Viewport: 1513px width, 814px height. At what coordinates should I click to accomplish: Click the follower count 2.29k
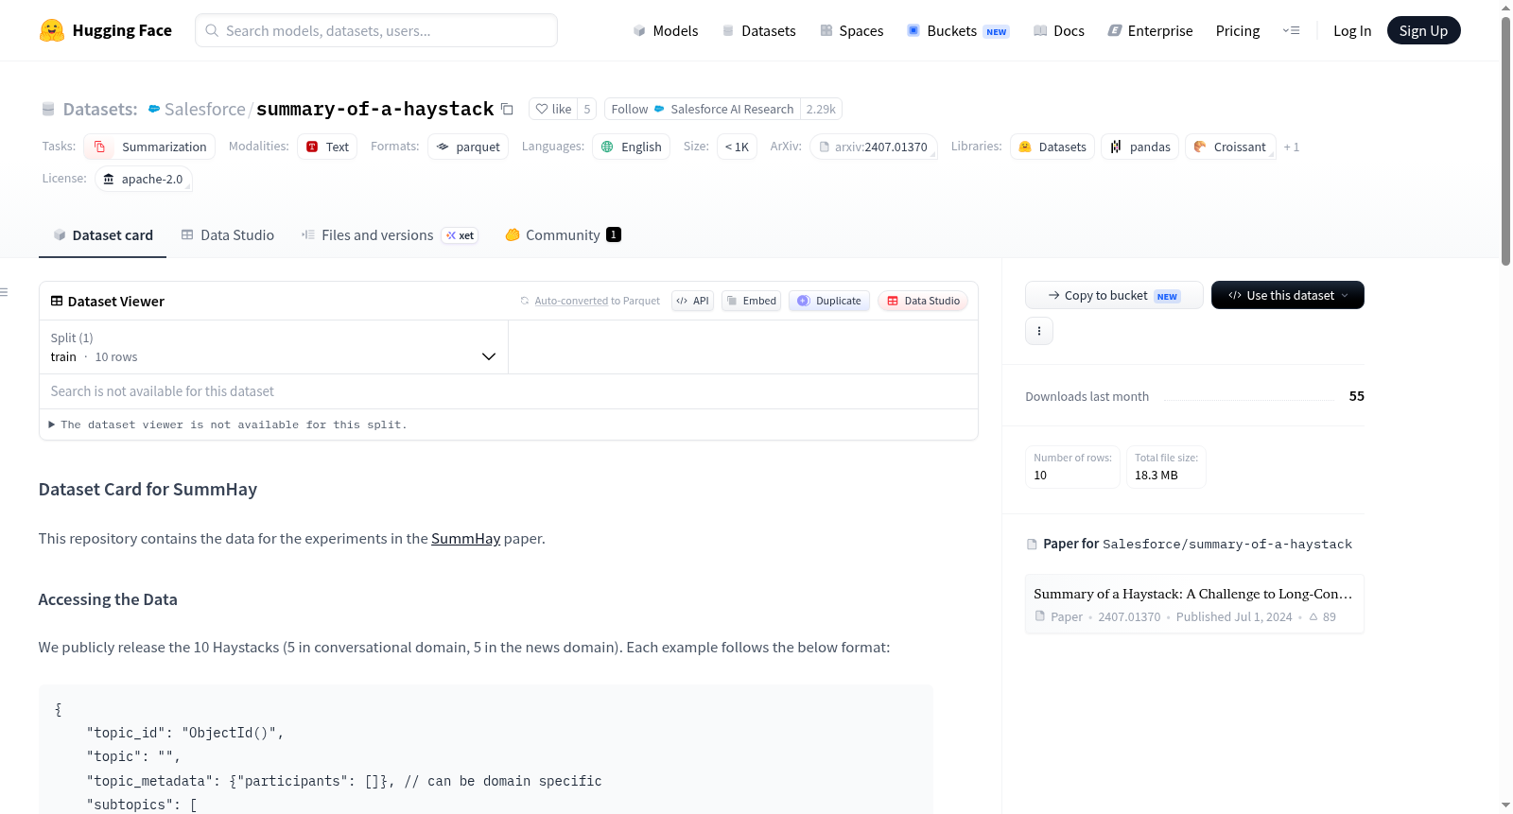point(821,109)
